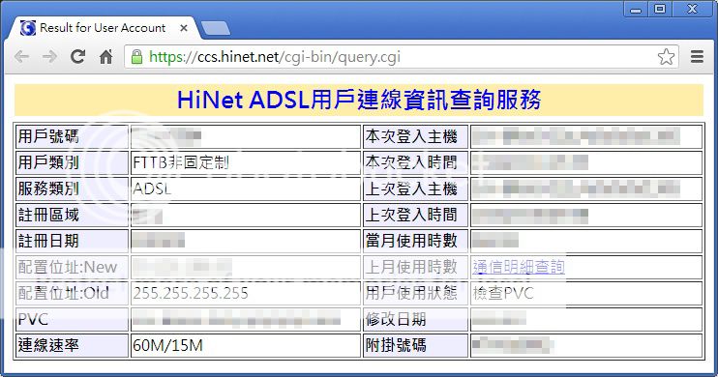
Task: Click the HiNet ADSL用戶連線資訊查詢服務 heading
Action: pyautogui.click(x=359, y=100)
